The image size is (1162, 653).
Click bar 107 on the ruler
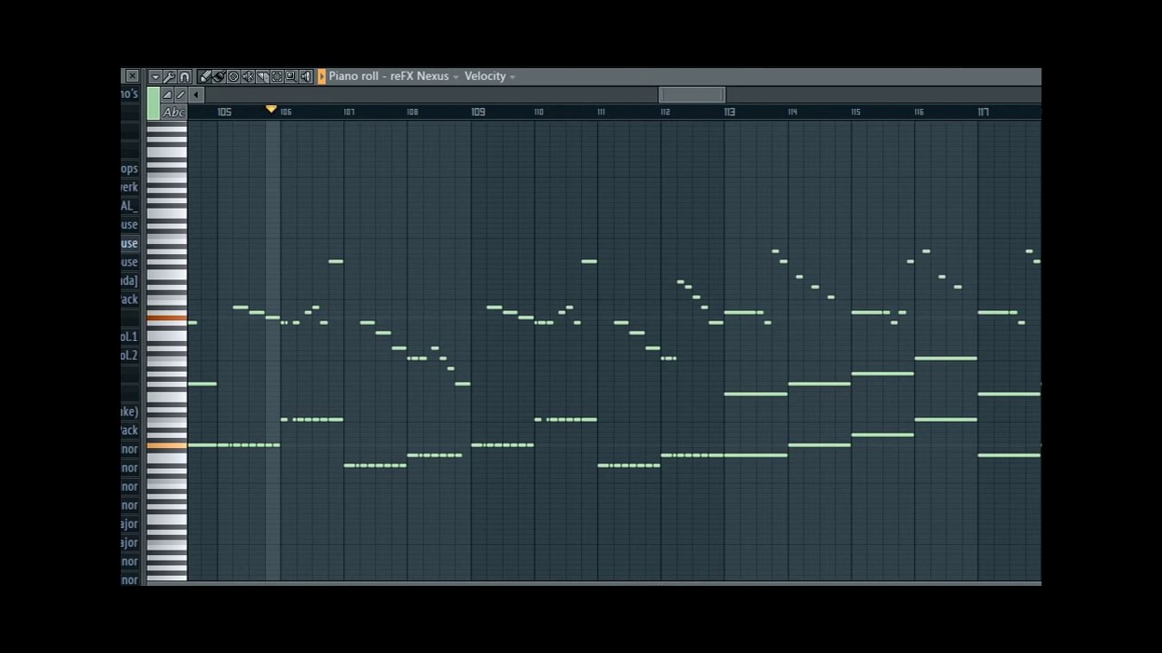[x=350, y=112]
